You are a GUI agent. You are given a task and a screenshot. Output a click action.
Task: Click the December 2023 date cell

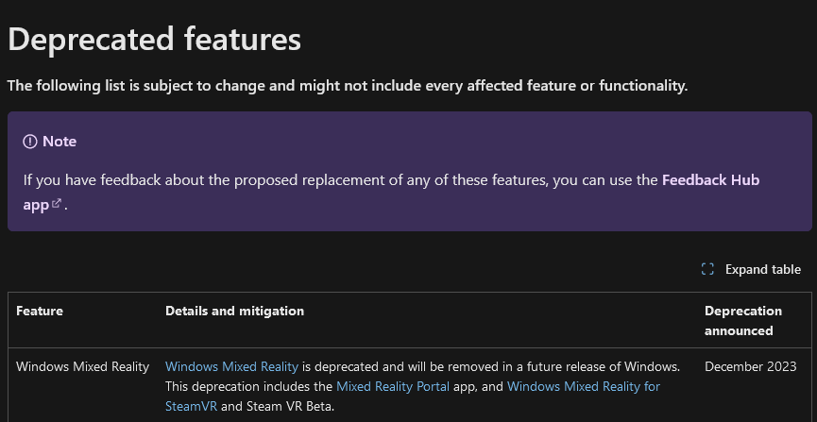pos(750,367)
